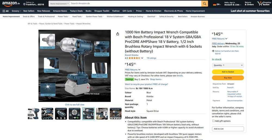This screenshot has width=272, height=140.
Task: Click the Amazon.de logo
Action: pyautogui.click(x=11, y=4)
